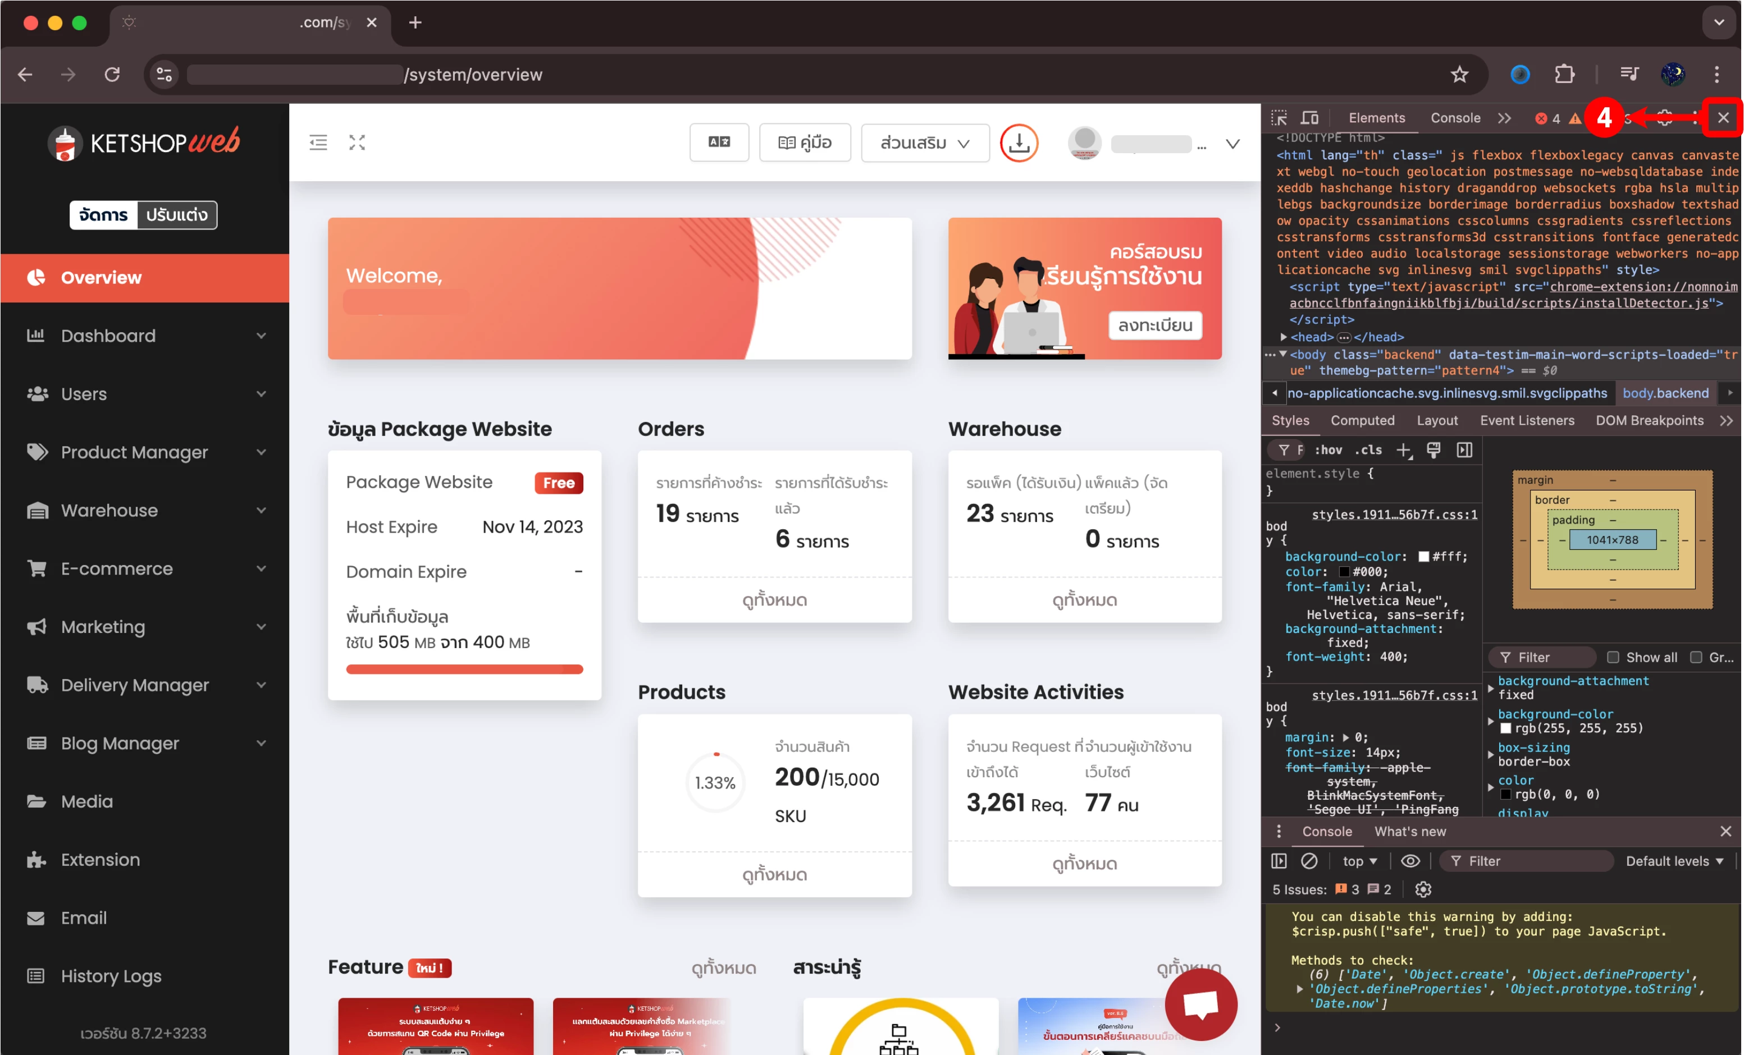Switch to the Layout tab
1744x1055 pixels.
coord(1436,420)
